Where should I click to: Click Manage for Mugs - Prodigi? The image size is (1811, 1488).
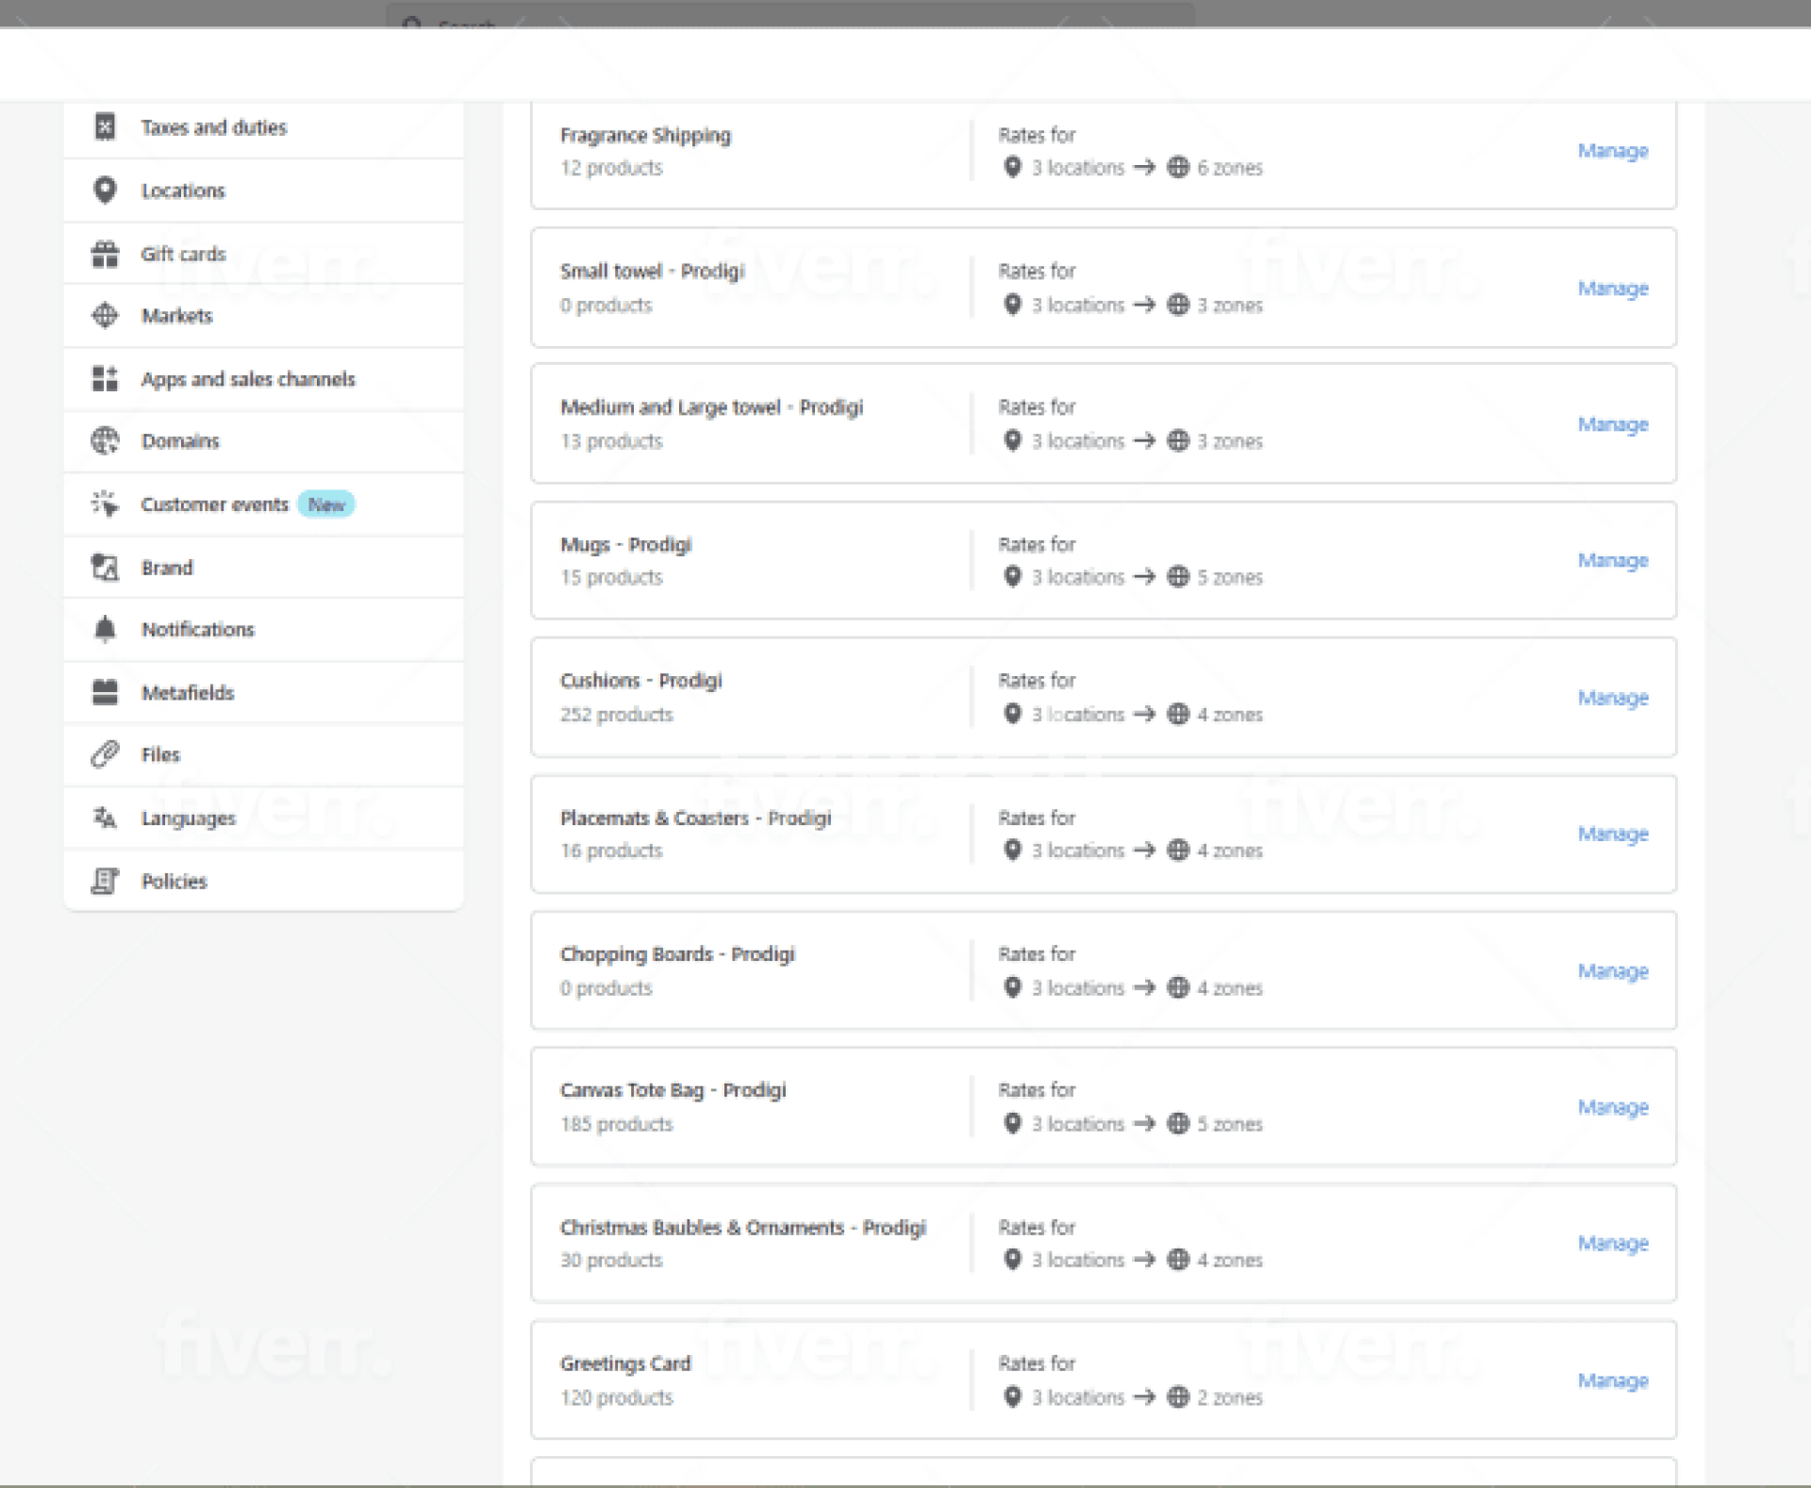[1612, 560]
